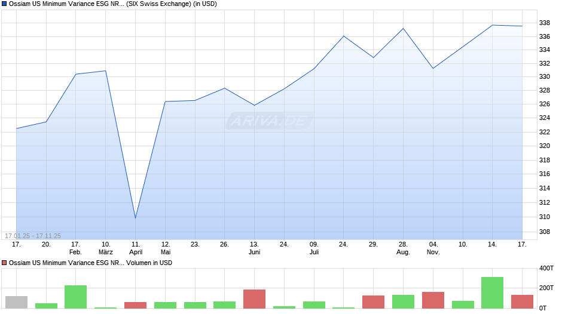Click the '12. Mai' date axis label
Image resolution: width=562 pixels, height=314 pixels.
(166, 248)
